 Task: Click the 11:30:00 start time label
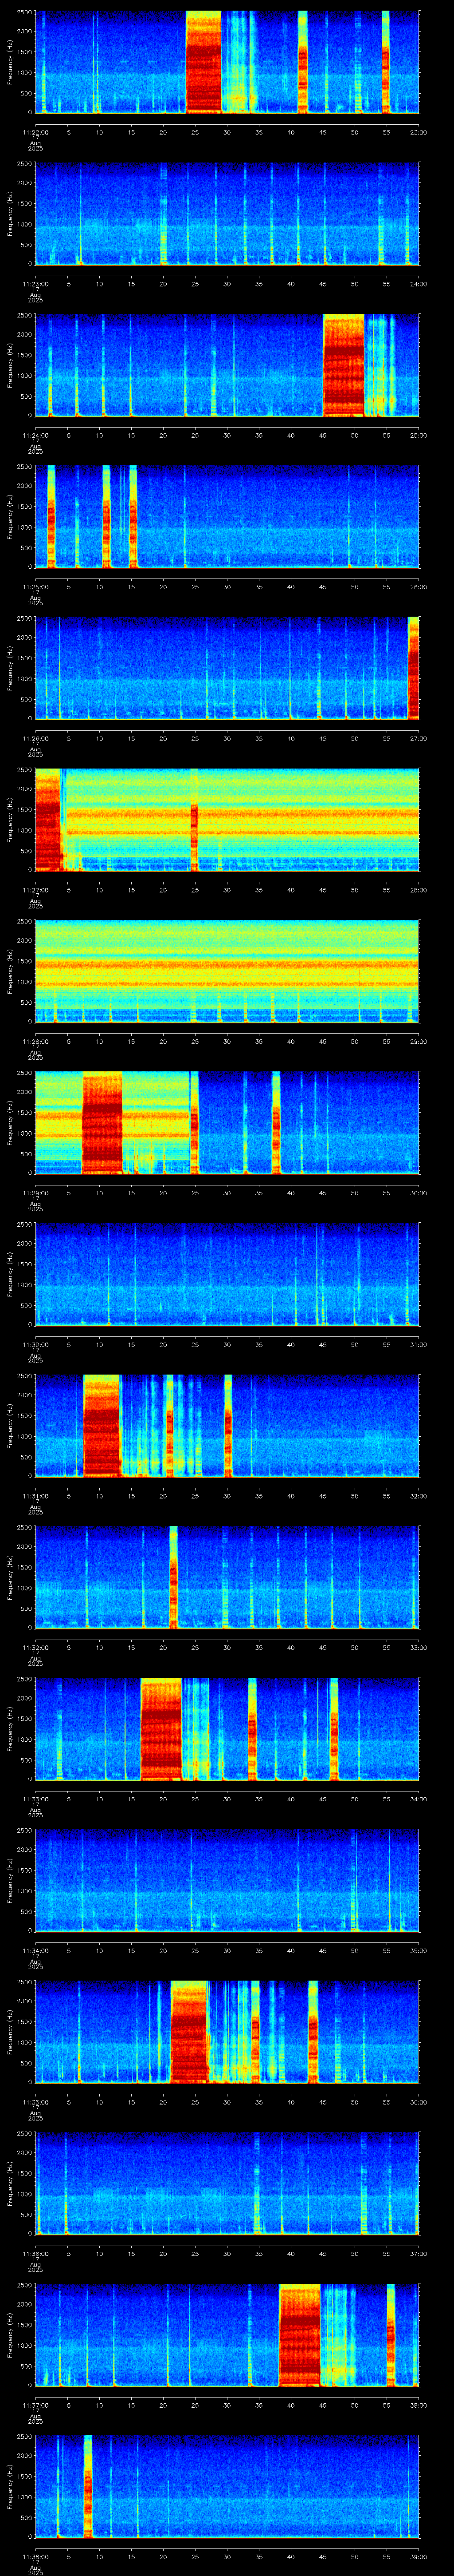(35, 1344)
